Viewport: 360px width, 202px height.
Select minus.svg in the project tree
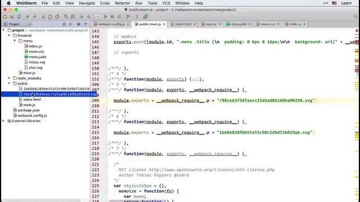point(37,62)
